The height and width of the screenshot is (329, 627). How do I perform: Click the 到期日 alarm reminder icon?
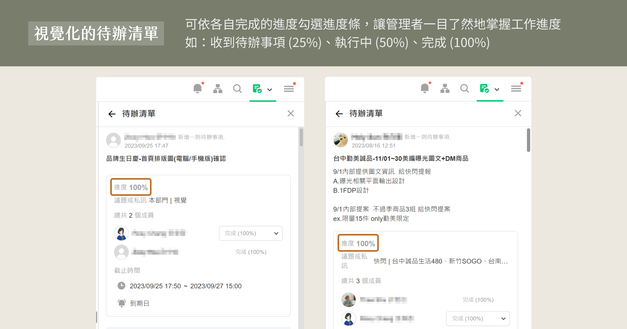pos(121,303)
